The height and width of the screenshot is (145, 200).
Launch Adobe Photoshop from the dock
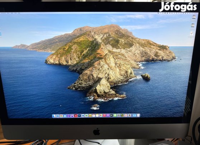(x=79, y=116)
